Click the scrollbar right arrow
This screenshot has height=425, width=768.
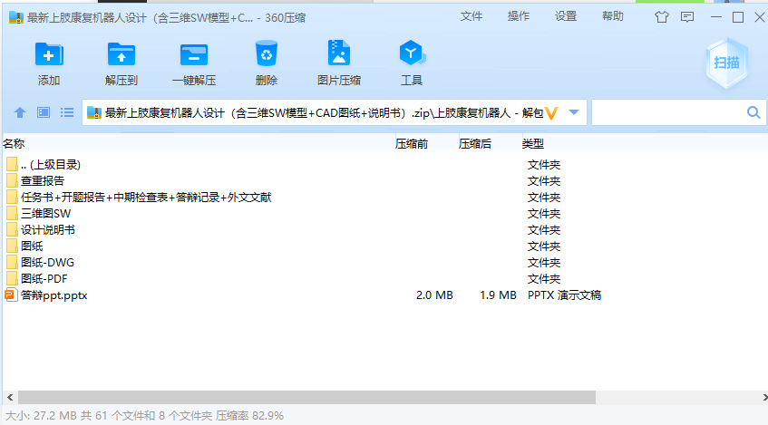pos(764,397)
